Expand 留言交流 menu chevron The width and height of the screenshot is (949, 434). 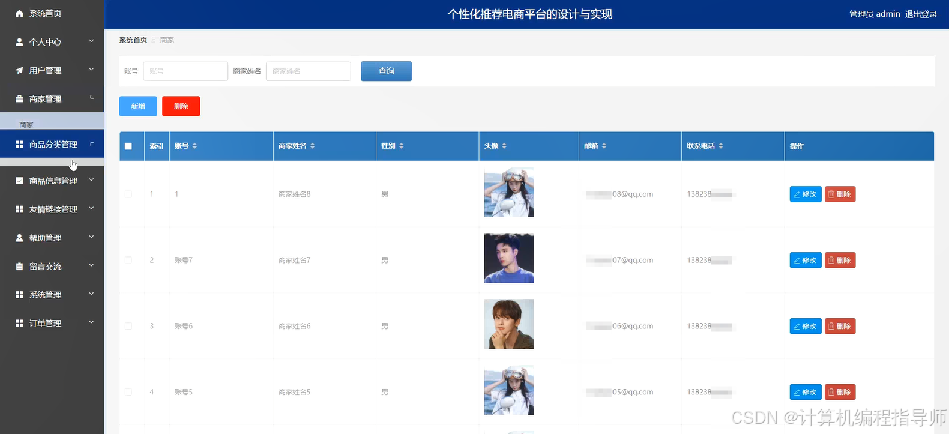tap(91, 265)
